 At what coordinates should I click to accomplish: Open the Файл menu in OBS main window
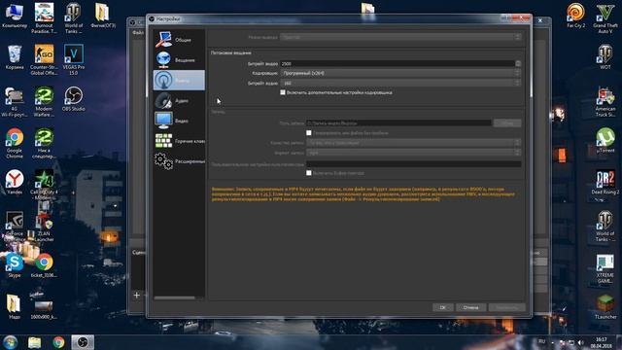tap(138, 32)
